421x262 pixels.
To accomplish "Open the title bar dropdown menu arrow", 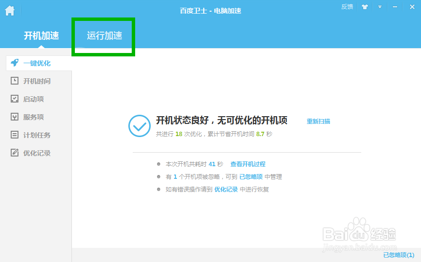I will click(x=380, y=7).
